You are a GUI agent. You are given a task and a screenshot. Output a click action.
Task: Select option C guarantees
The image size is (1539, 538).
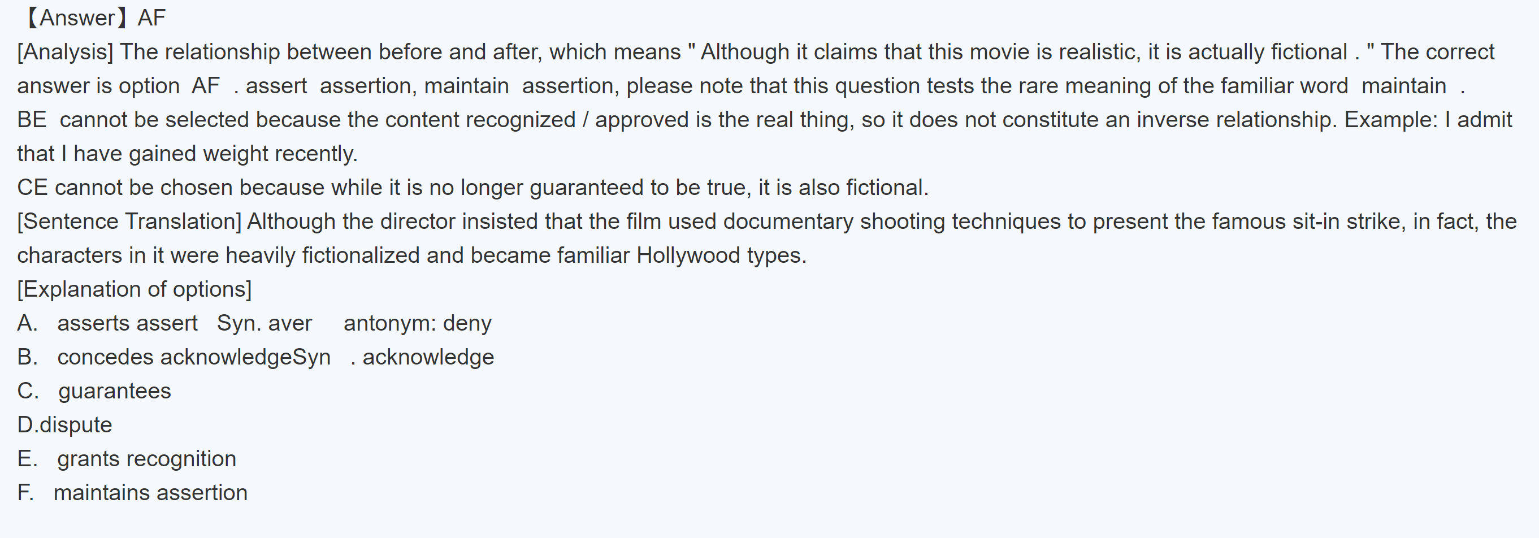[x=114, y=391]
